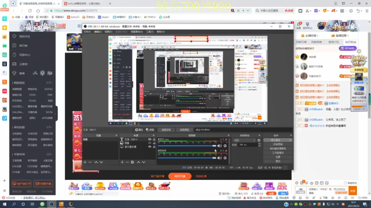Toggle visibility of the text (GDI+) source
This screenshot has height=208, width=371.
tap(149, 140)
